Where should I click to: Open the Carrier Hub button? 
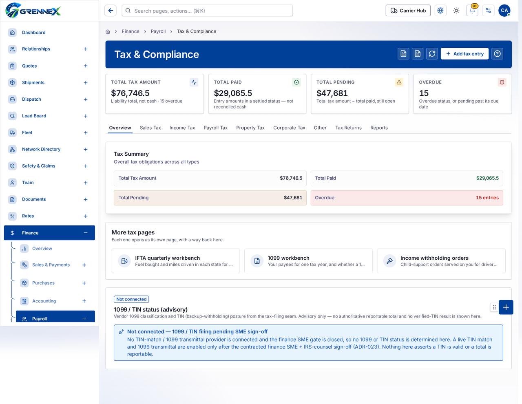click(408, 11)
